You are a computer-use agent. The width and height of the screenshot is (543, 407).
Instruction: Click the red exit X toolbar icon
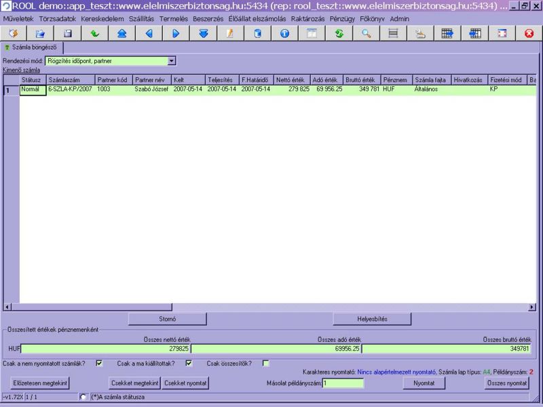[x=529, y=33]
